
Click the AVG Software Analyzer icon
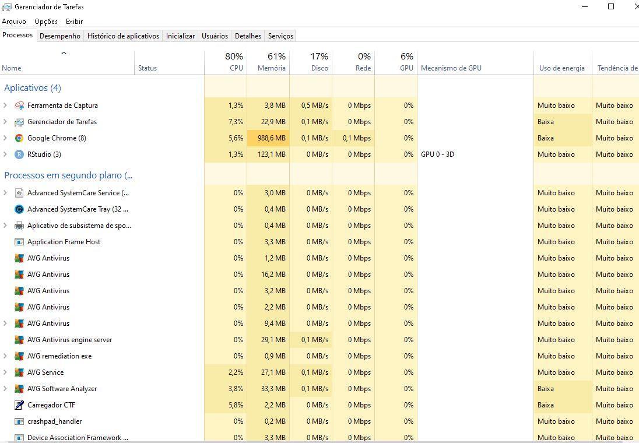click(19, 388)
